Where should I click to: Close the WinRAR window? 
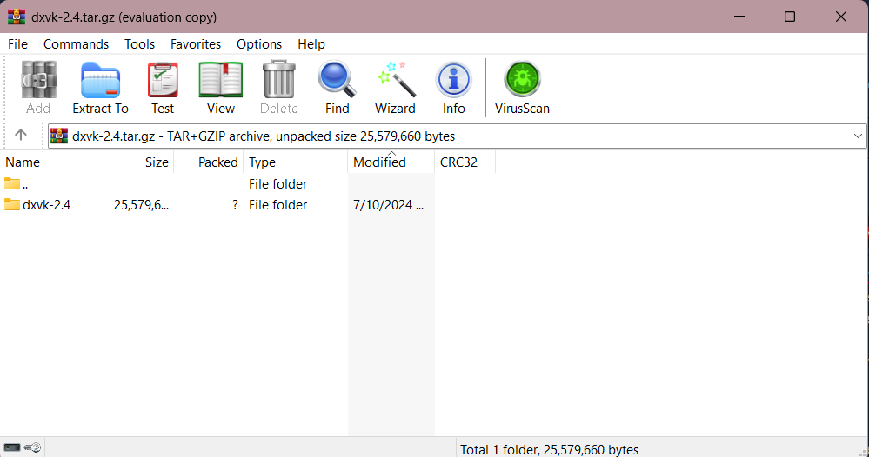[841, 17]
